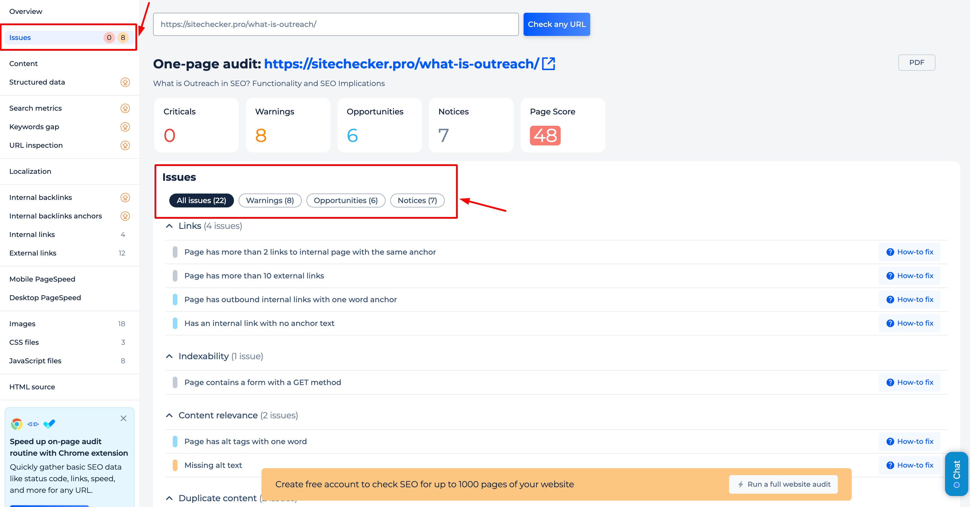Click the question icon on the same-anchor issue row
Viewport: 970px width, 507px height.
tap(890, 252)
